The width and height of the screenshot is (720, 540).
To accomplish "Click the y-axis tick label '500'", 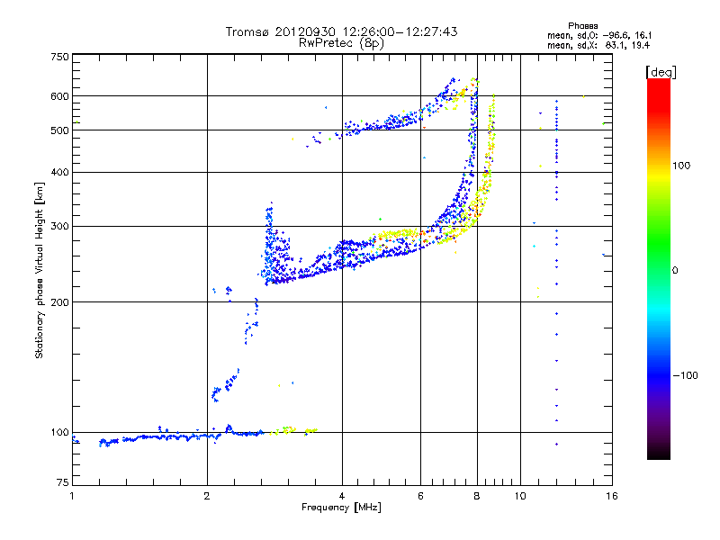I will pos(59,130).
